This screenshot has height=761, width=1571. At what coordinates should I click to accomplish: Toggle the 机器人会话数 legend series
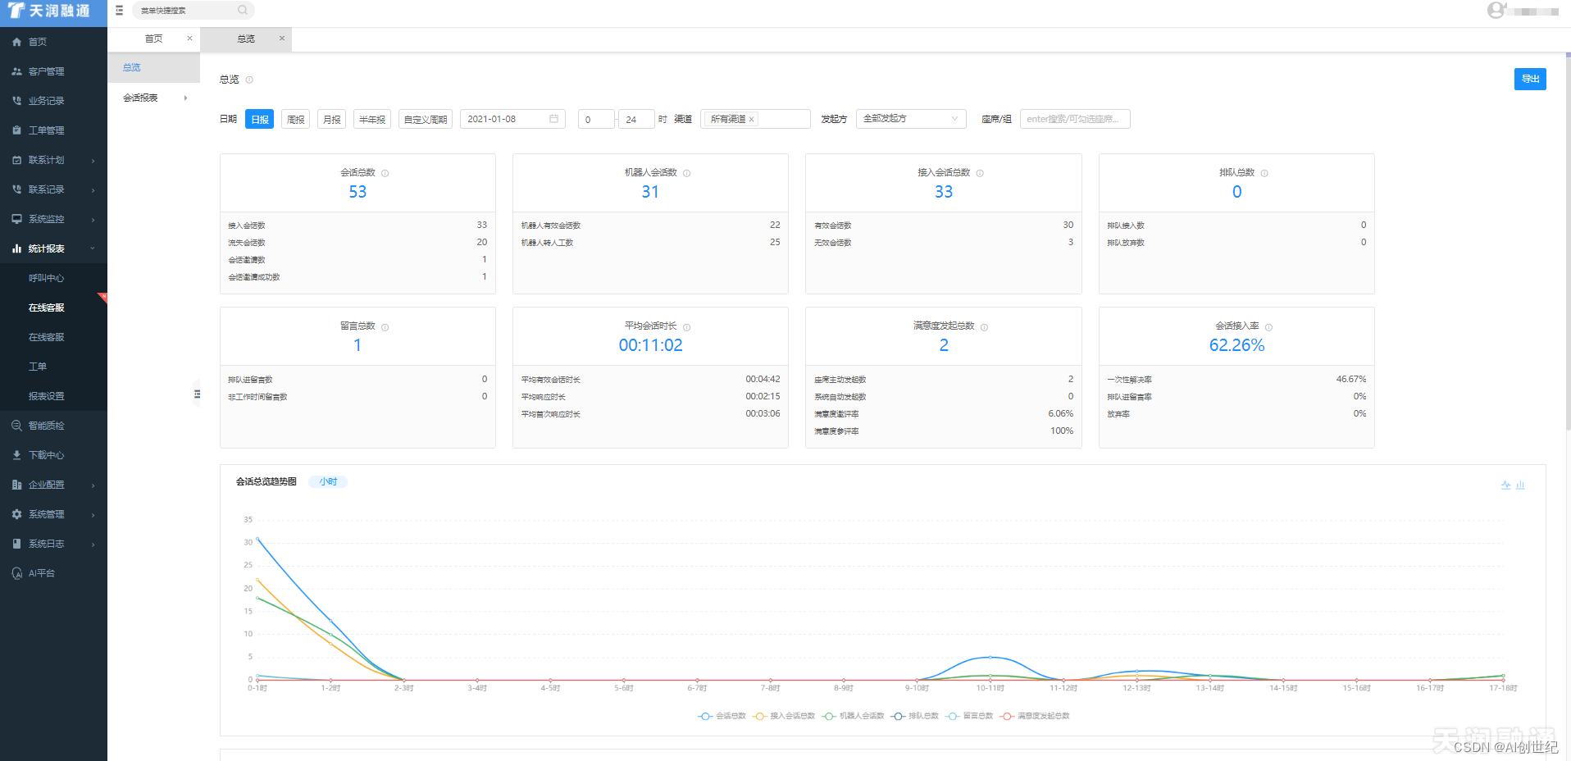tap(854, 716)
